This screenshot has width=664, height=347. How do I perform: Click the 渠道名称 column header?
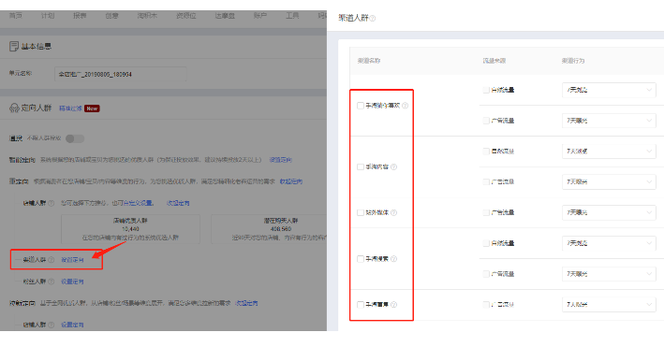[x=369, y=61]
